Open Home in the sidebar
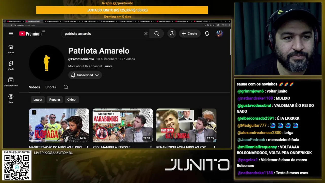 11,49
